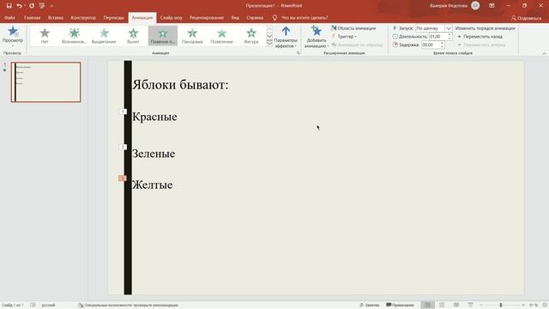Click Переместить назад reorder button
549x309 pixels.
click(x=480, y=36)
